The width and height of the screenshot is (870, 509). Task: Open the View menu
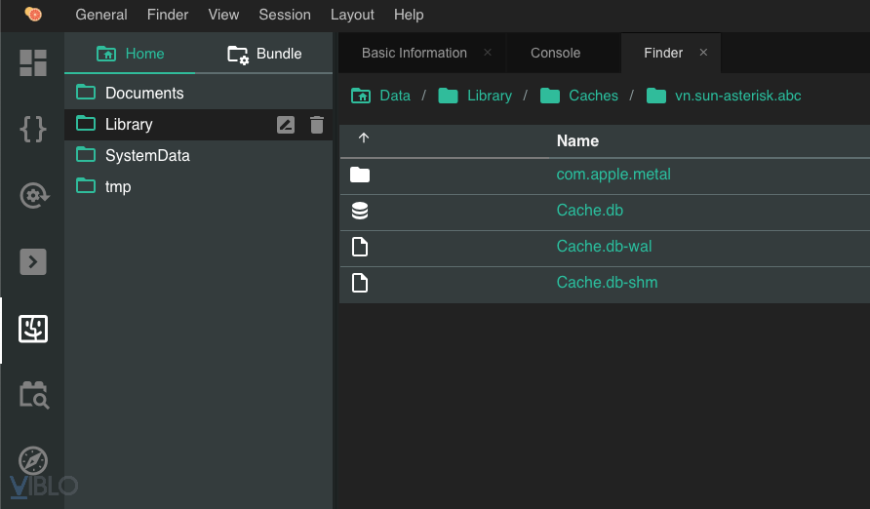223,15
